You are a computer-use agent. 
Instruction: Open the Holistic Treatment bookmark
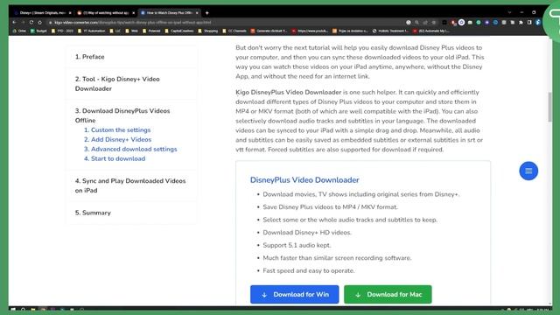[390, 31]
